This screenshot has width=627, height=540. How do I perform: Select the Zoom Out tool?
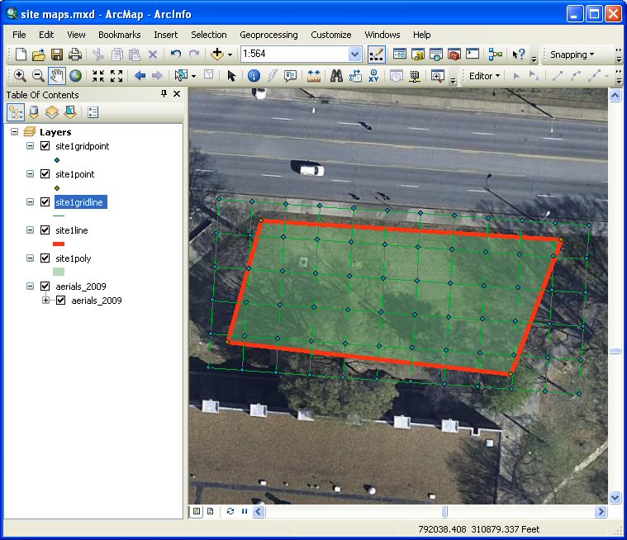(x=38, y=75)
